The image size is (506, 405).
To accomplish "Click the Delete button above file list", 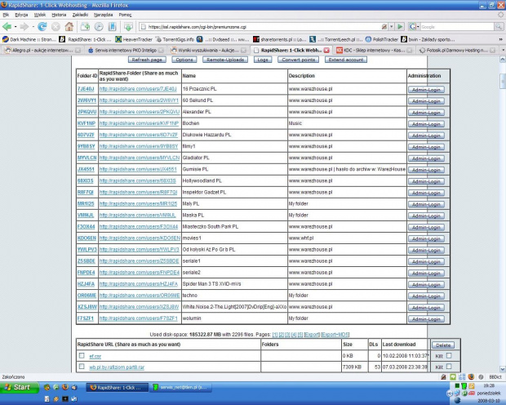I will [443, 345].
